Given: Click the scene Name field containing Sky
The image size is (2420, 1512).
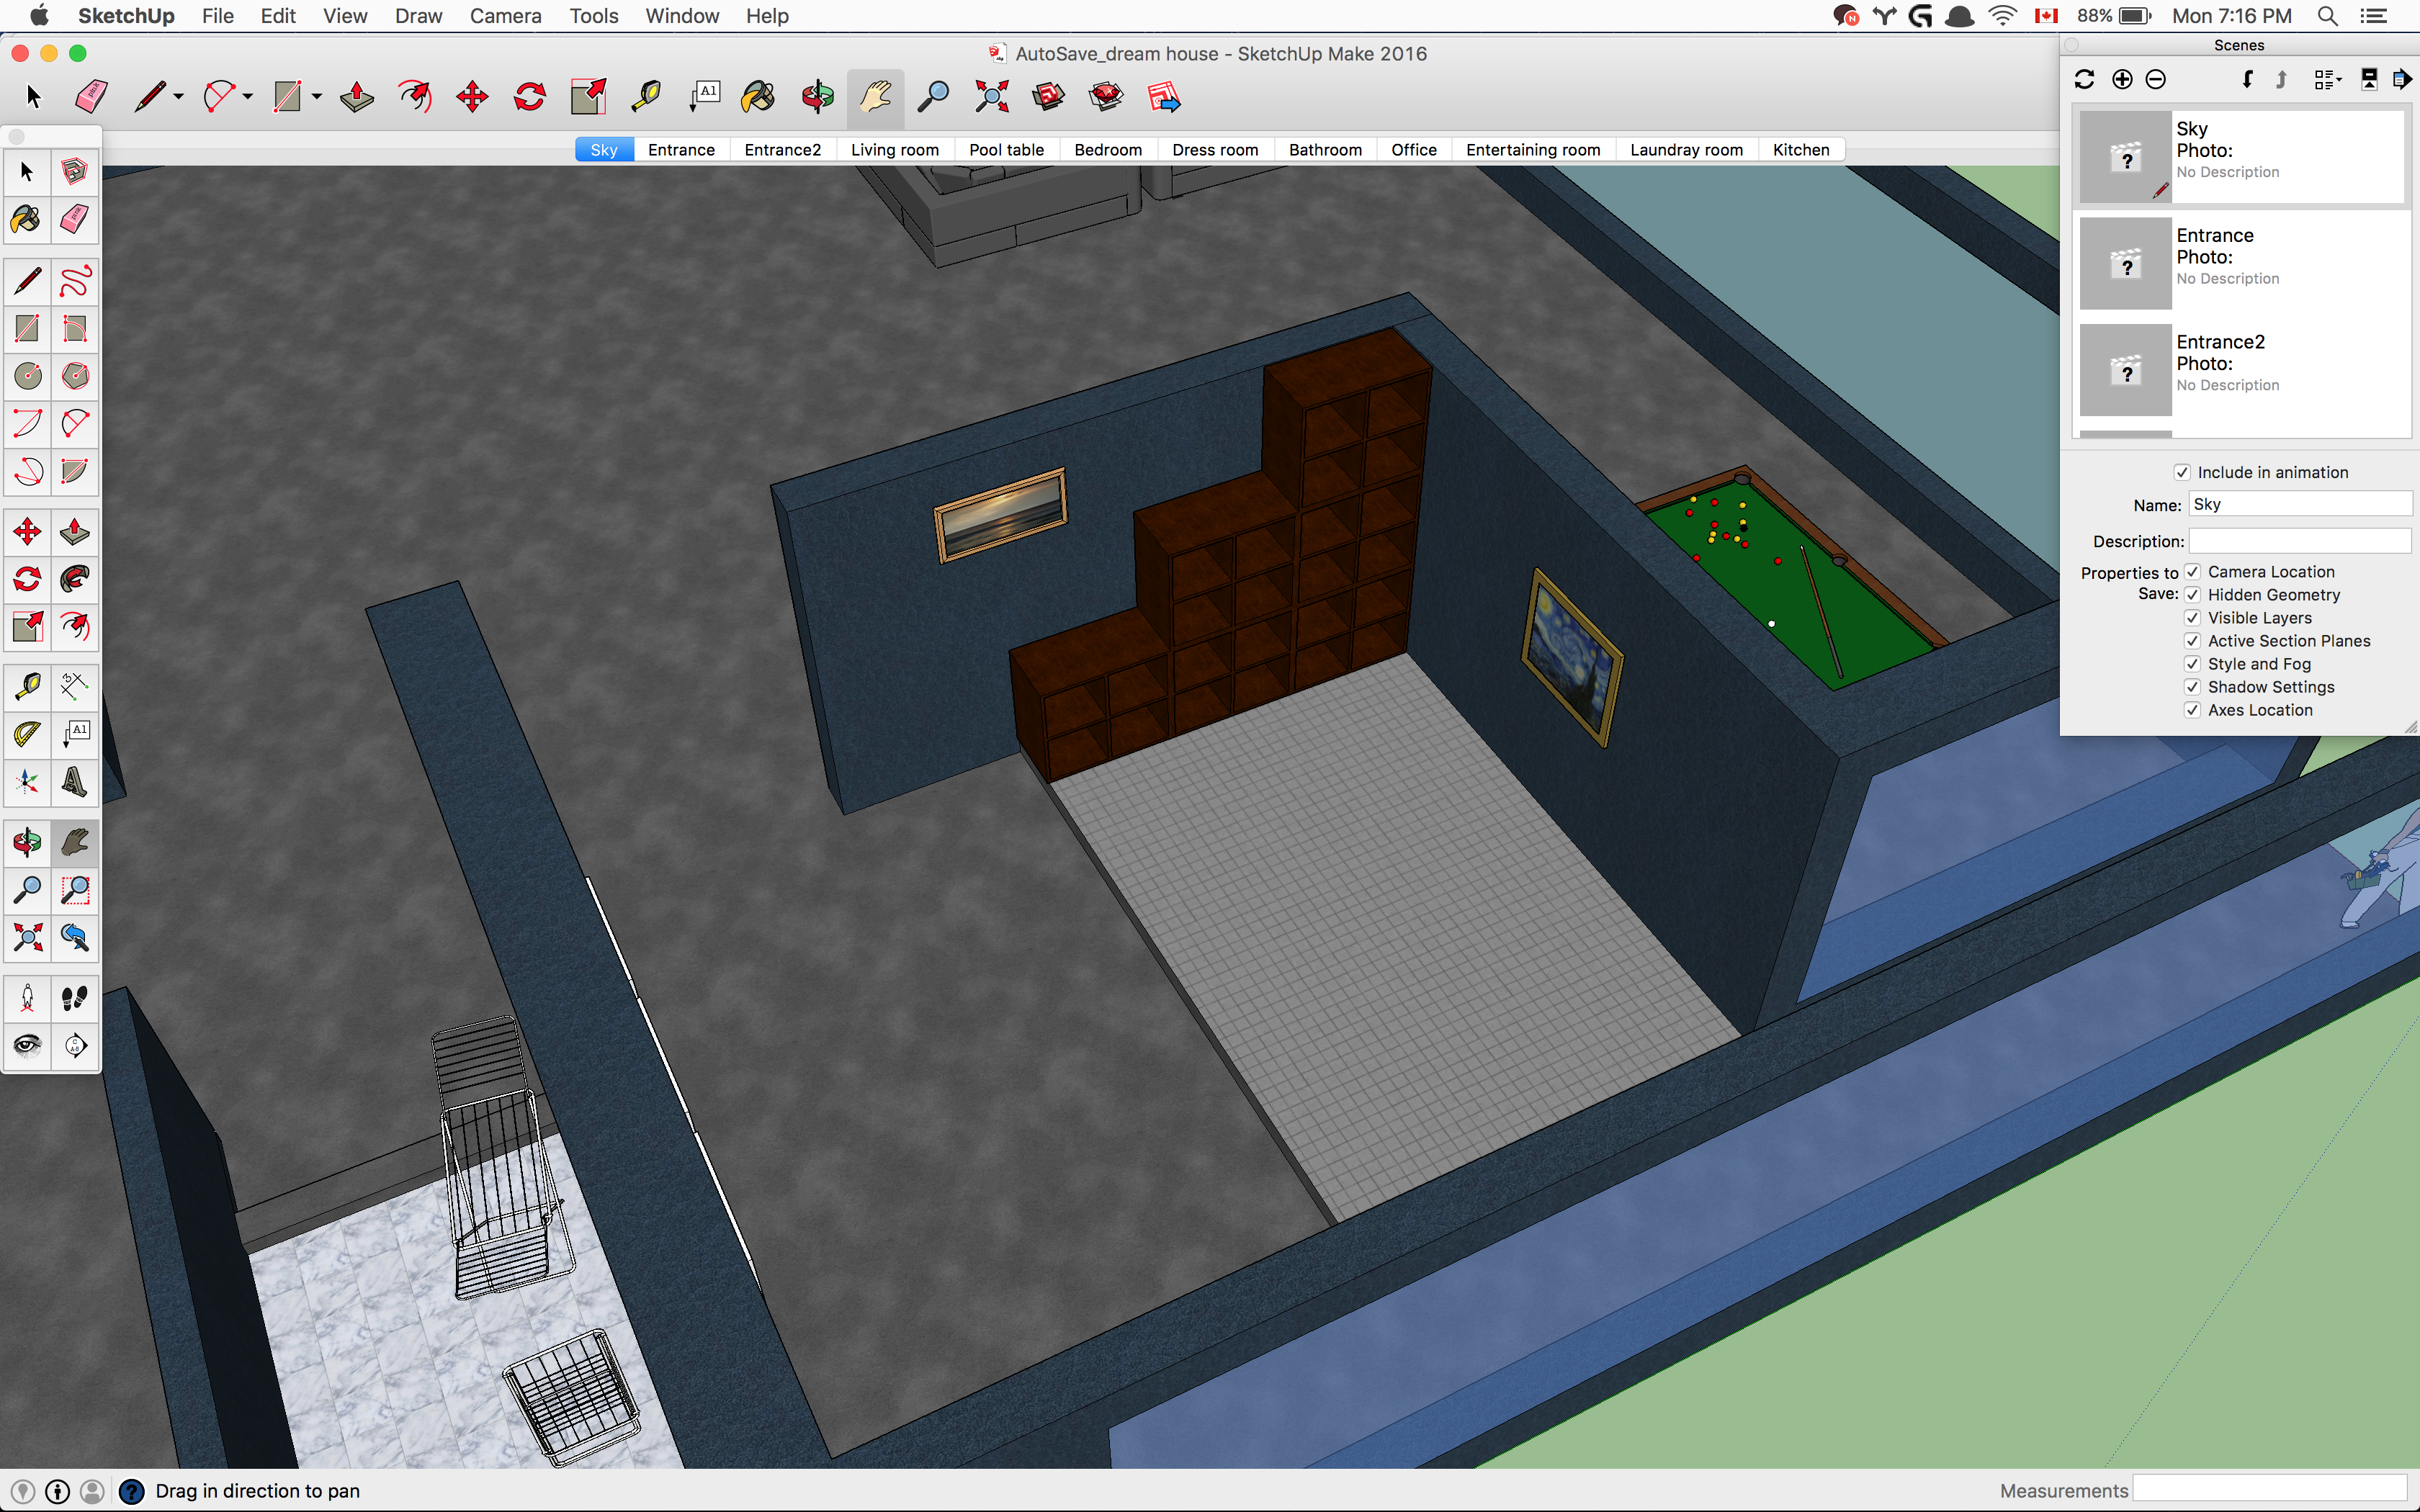Looking at the screenshot, I should click(2300, 504).
